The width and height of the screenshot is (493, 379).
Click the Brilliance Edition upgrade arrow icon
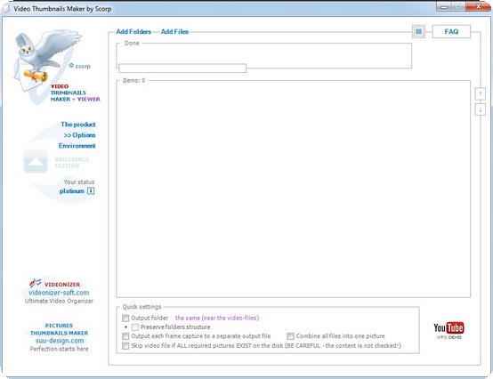click(36, 162)
